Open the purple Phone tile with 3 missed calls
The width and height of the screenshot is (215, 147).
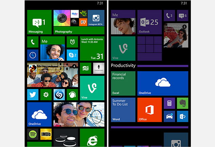[x=169, y=16]
